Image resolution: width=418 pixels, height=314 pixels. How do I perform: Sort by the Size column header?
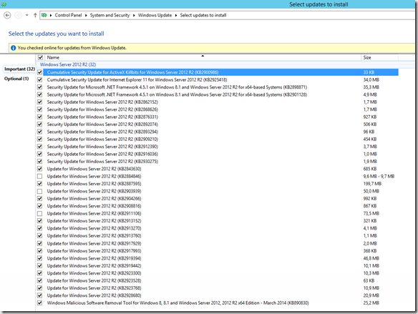[380, 57]
